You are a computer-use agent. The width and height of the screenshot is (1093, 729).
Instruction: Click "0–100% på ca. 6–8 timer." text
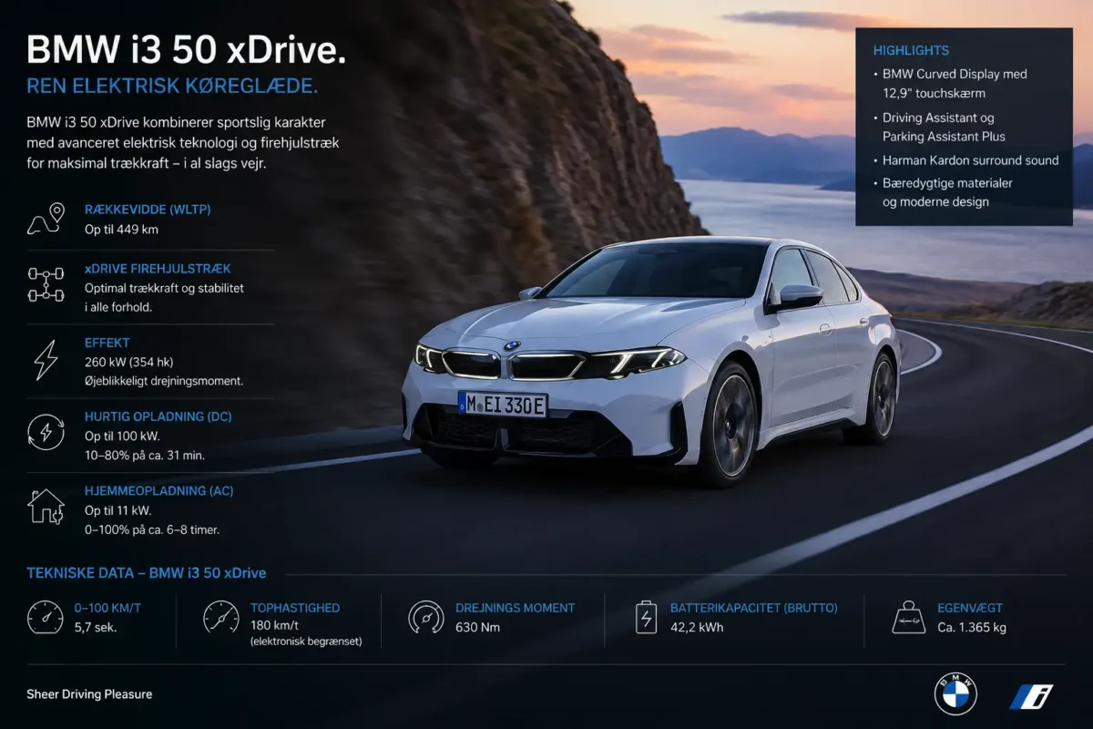tap(152, 529)
